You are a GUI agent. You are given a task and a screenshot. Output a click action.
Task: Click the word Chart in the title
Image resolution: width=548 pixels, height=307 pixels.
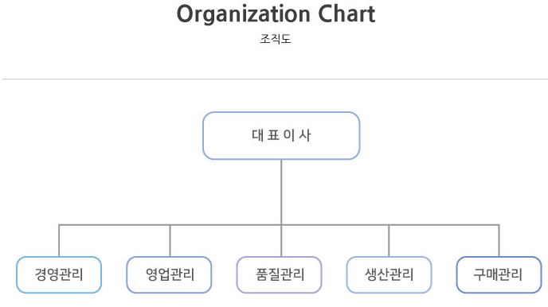(346, 14)
